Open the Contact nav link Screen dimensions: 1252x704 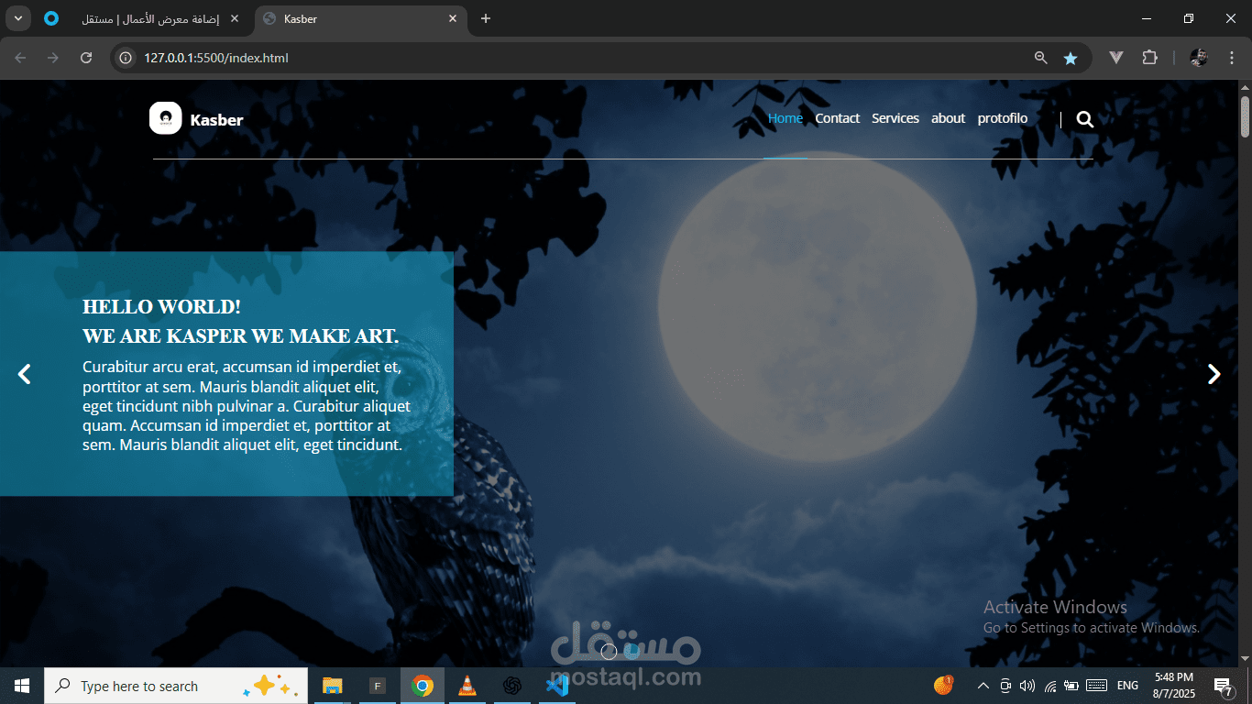click(838, 118)
